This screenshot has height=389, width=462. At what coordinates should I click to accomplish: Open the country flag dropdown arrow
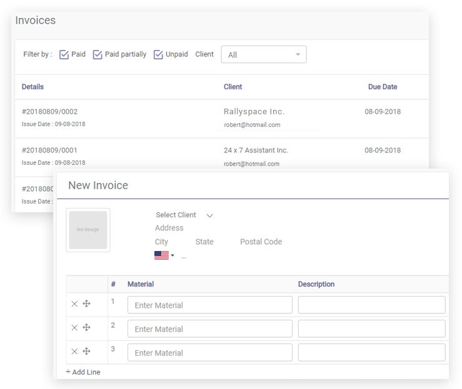tap(173, 256)
